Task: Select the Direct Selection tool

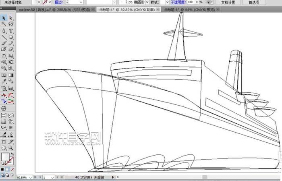Action: (11, 18)
